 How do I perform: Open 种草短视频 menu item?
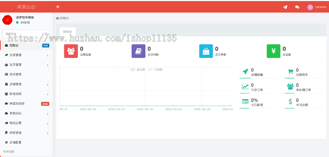click(x=26, y=104)
